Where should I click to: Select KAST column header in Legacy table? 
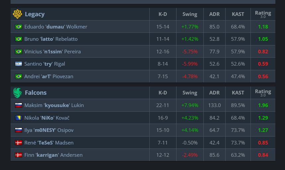[x=238, y=14]
